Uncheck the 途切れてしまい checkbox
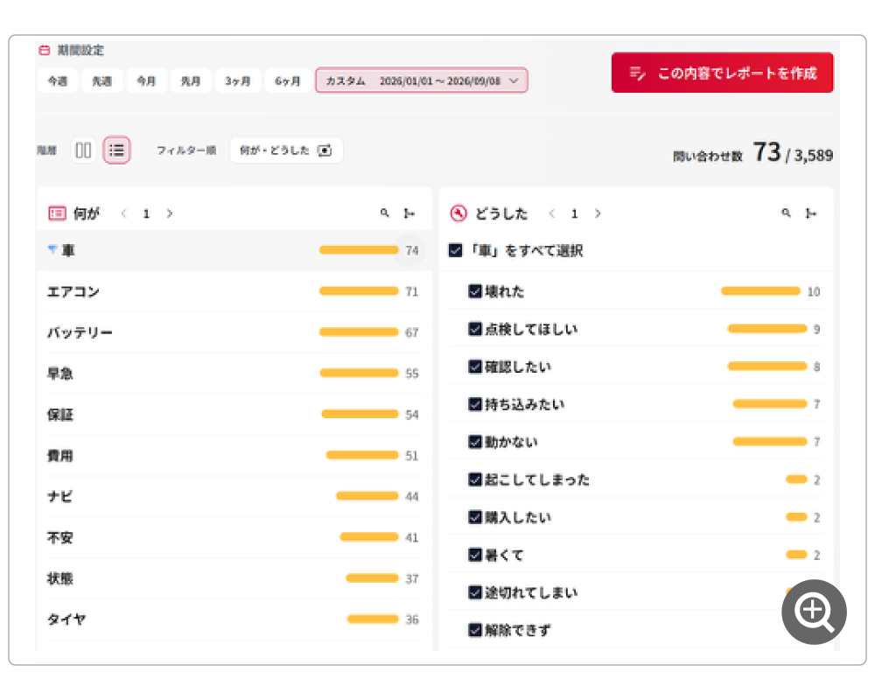The width and height of the screenshot is (875, 700). point(475,592)
